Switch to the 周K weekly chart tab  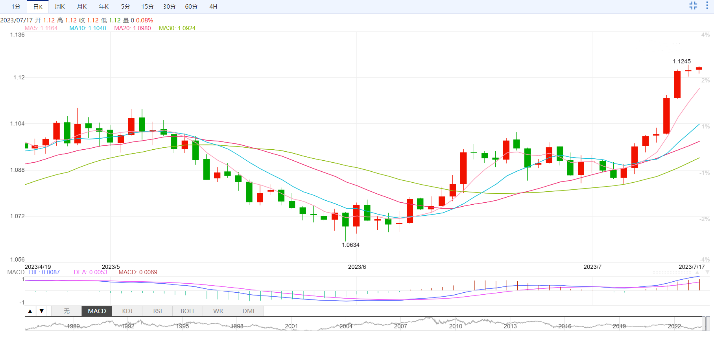(60, 7)
